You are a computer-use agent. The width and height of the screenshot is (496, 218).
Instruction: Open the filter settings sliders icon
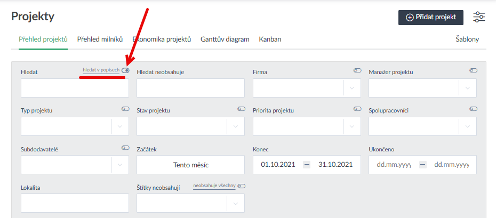pyautogui.click(x=479, y=17)
